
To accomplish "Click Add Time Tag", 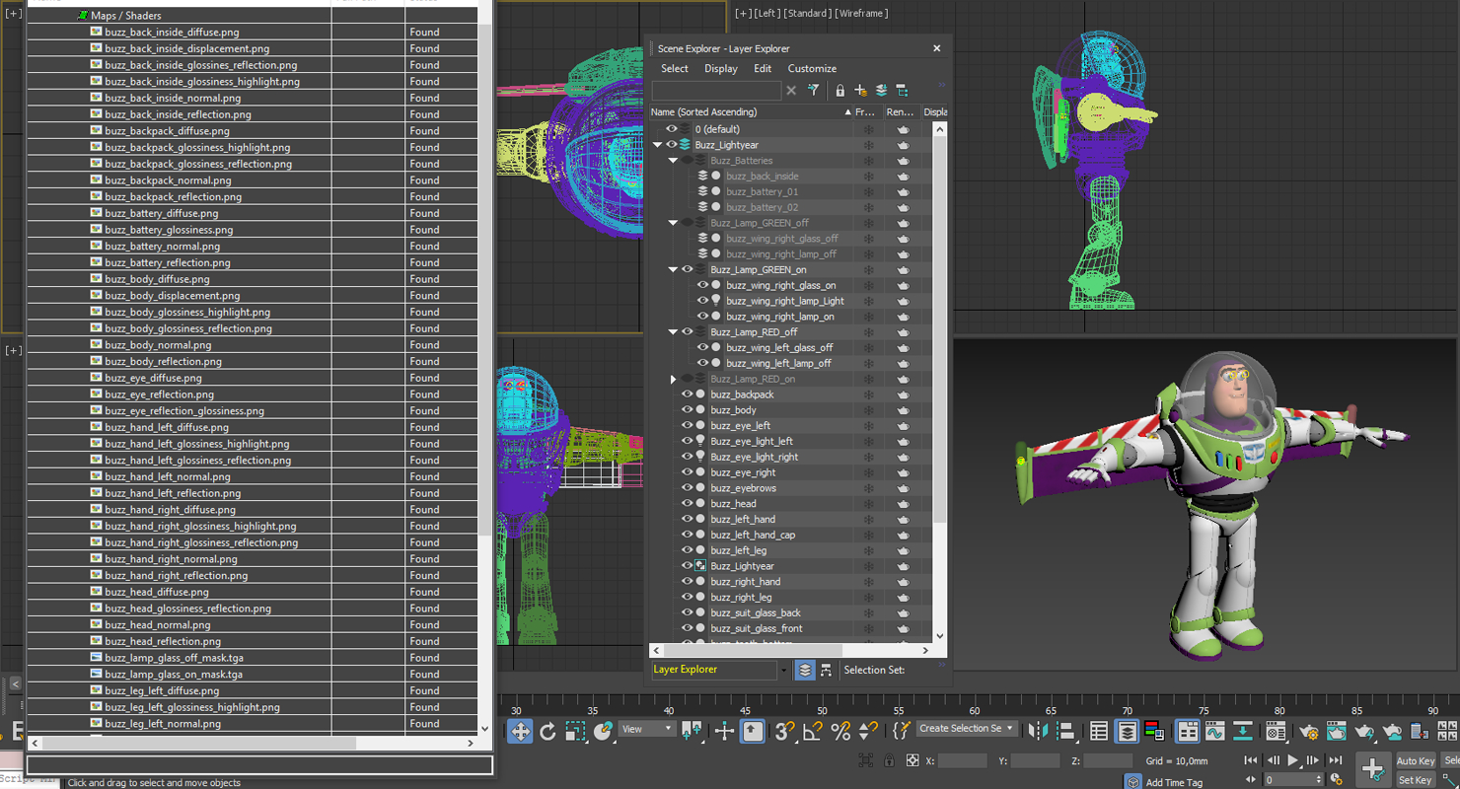I will [1174, 781].
